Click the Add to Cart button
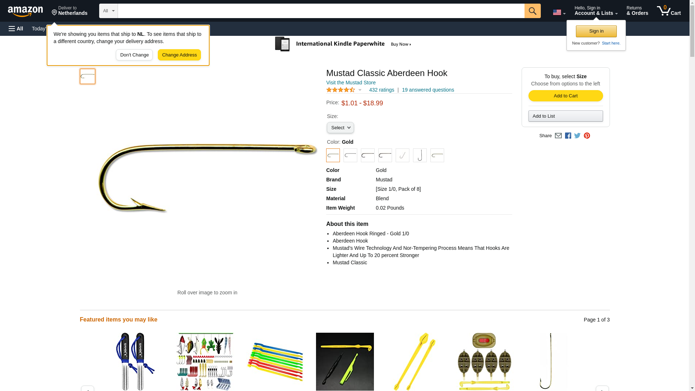 [x=565, y=96]
